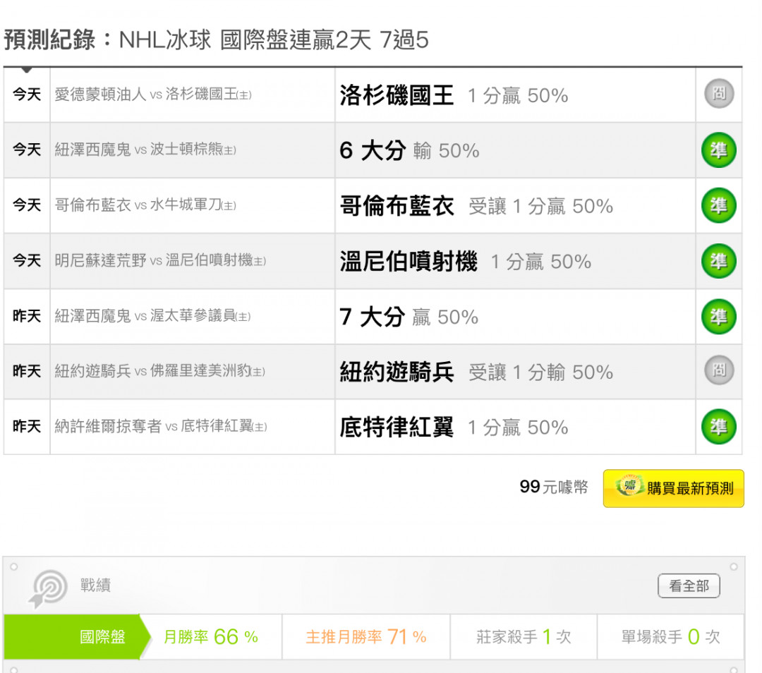The image size is (762, 673).
Task: Click the green 準 badge for 哥倫布藍衣 prediction
Action: click(x=719, y=205)
